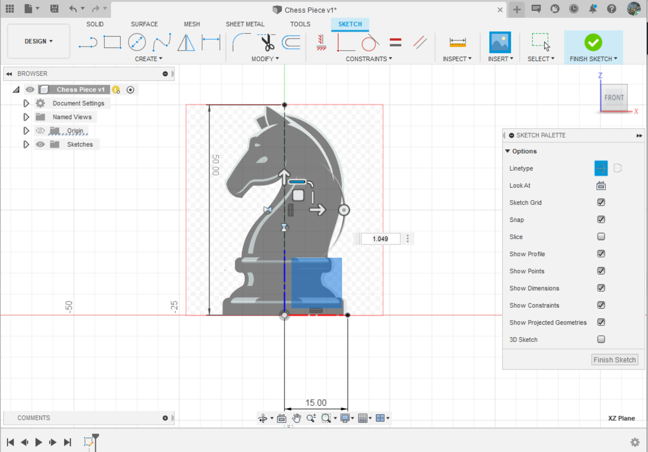Image resolution: width=648 pixels, height=452 pixels.
Task: Open the CONSTRAINTS dropdown menu
Action: coord(369,59)
